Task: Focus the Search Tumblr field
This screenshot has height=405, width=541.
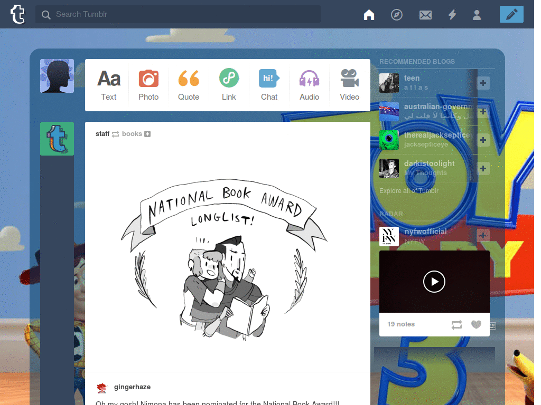Action: click(x=178, y=14)
